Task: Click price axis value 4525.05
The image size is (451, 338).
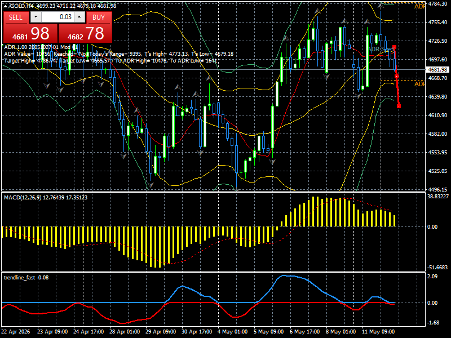Action: click(437, 171)
